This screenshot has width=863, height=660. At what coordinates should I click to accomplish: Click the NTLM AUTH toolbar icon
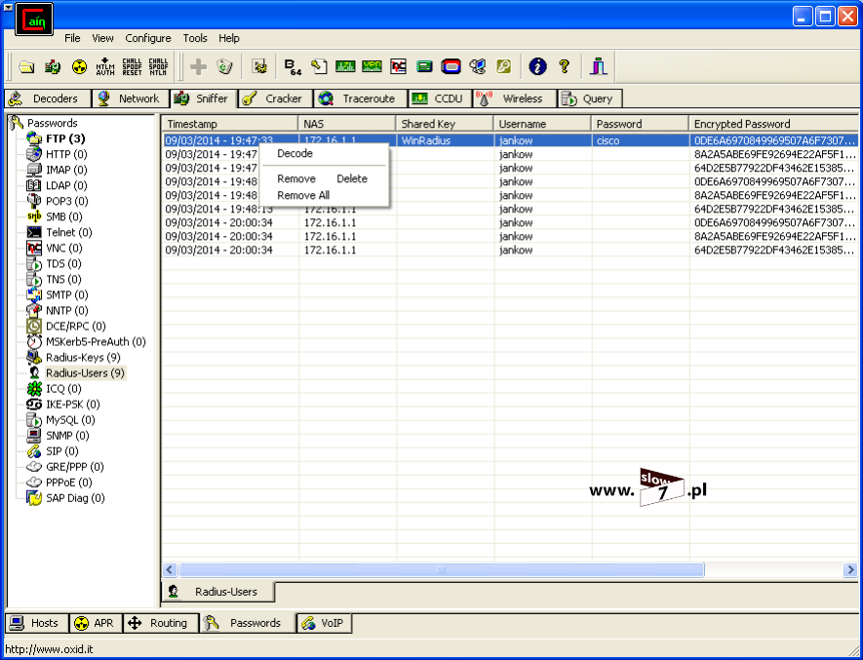[105, 67]
